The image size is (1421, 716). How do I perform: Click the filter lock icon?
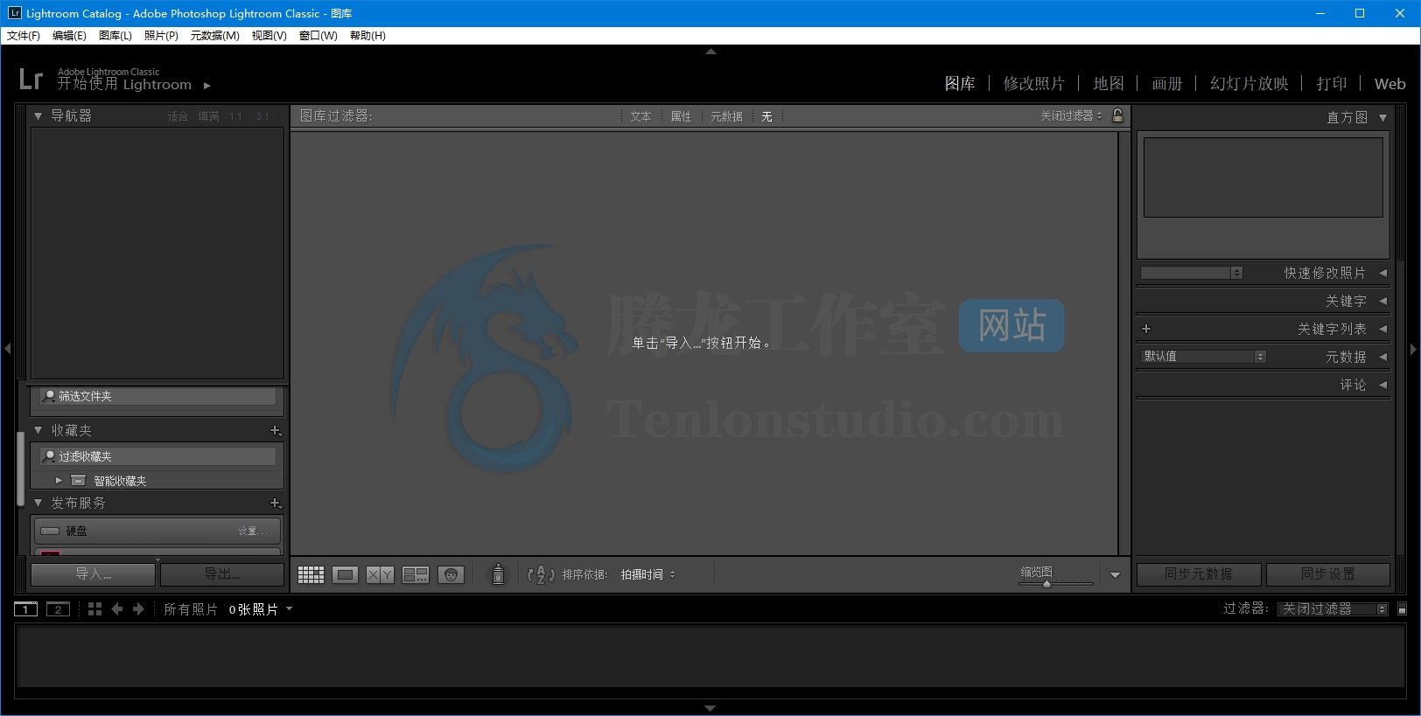coord(1117,115)
